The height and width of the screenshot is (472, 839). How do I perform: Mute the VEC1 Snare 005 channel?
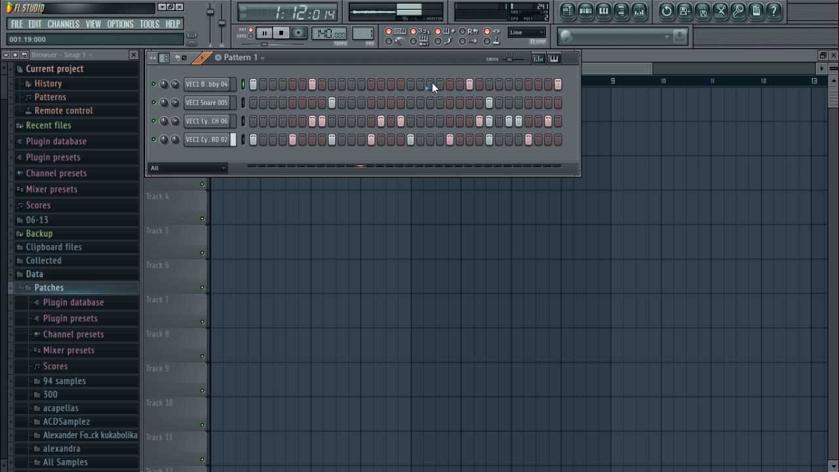pos(154,102)
